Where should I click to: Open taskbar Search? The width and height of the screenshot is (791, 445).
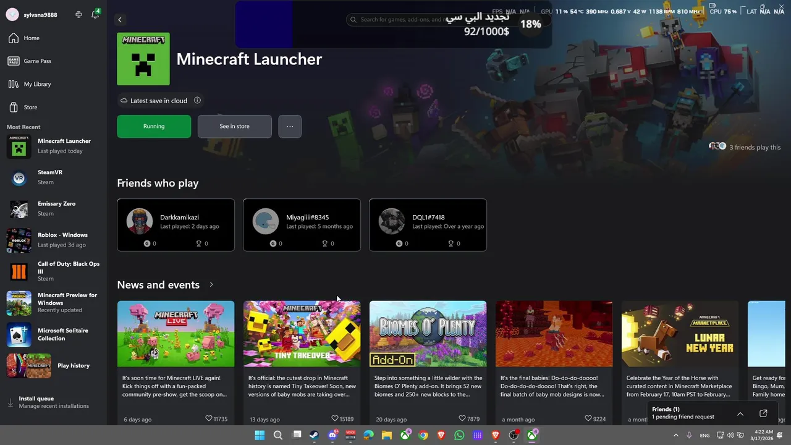[278, 435]
